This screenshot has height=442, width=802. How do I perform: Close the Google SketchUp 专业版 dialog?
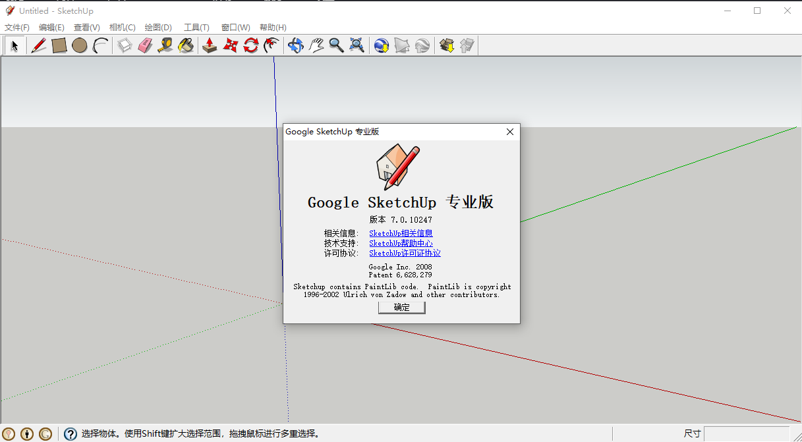click(x=509, y=132)
